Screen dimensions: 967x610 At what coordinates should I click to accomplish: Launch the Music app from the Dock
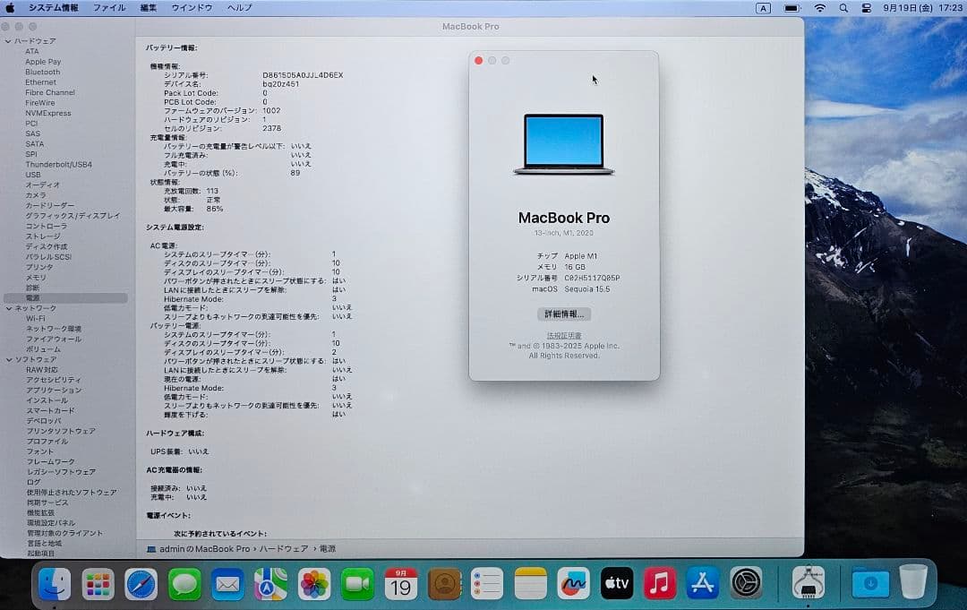coord(659,587)
